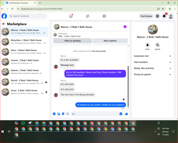
Task: Open the grid Menu icon
Action: click(x=157, y=16)
